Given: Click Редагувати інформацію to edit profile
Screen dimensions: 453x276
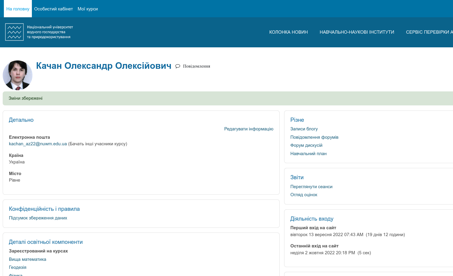Looking at the screenshot, I should [248, 129].
